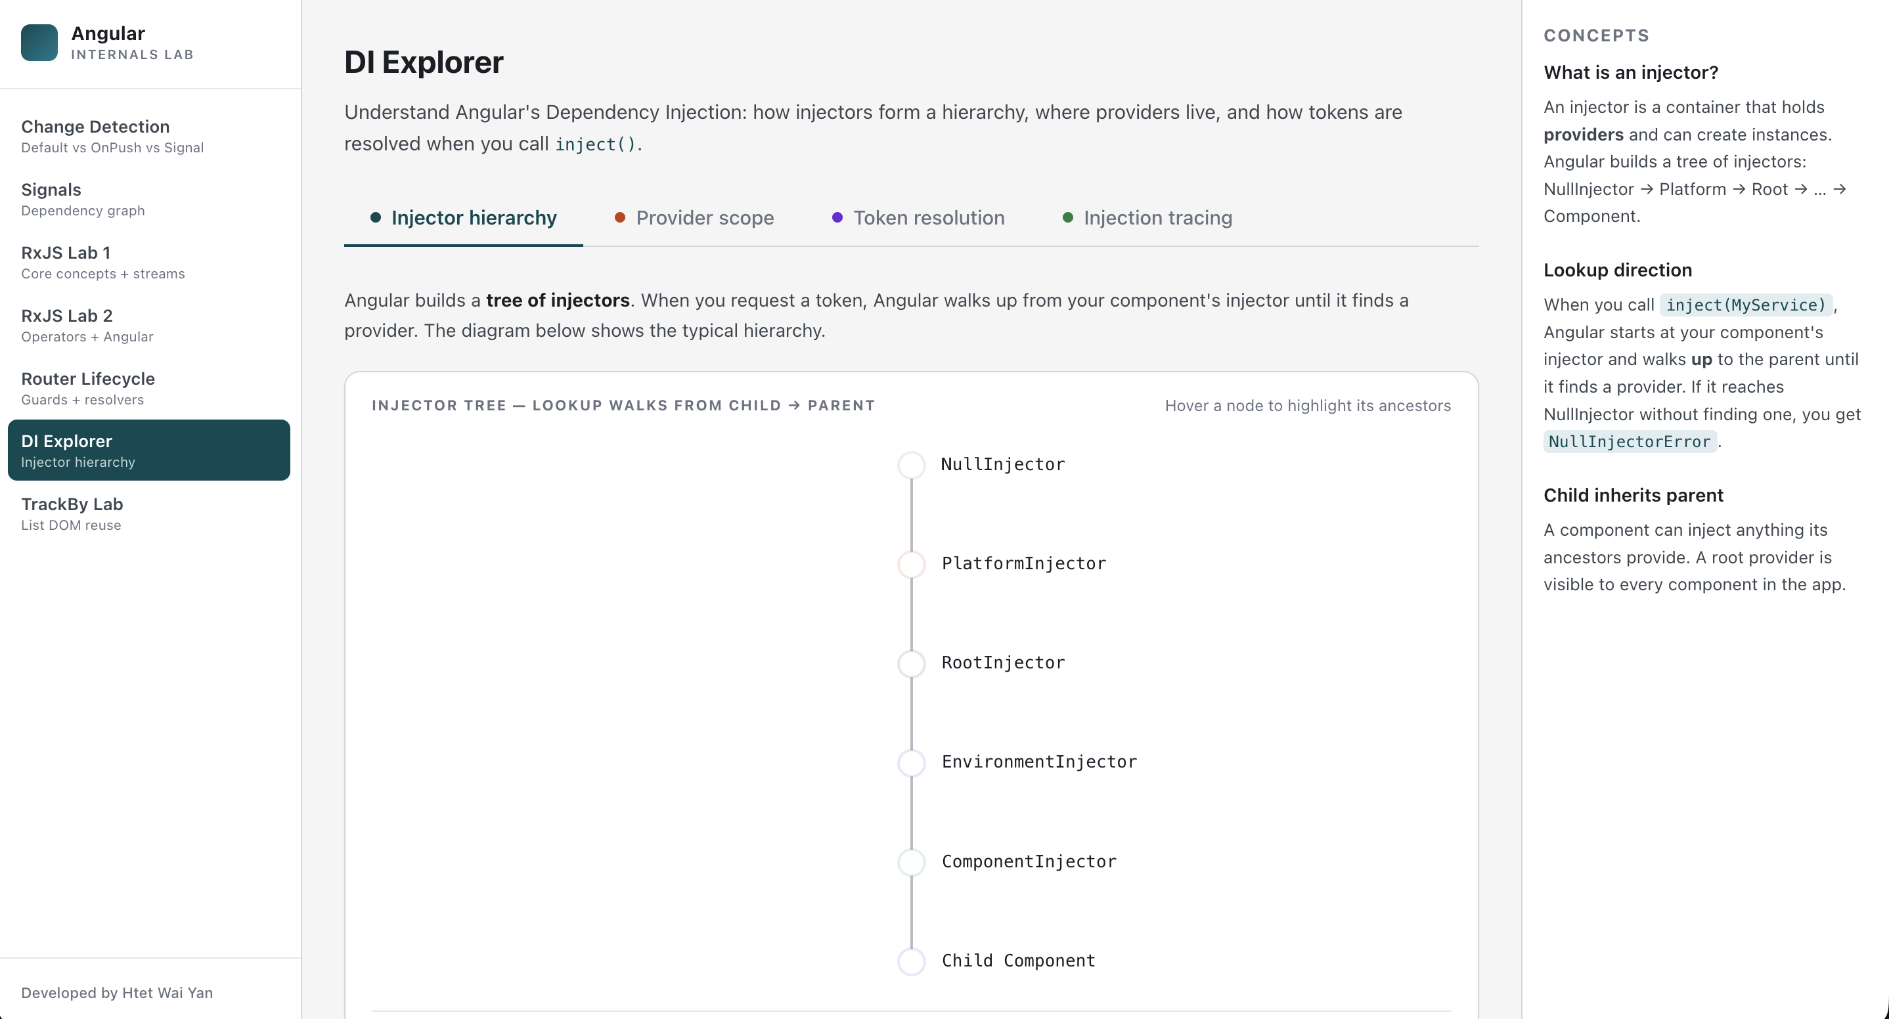The image size is (1889, 1019).
Task: Click the NullInjector node circle
Action: click(912, 465)
